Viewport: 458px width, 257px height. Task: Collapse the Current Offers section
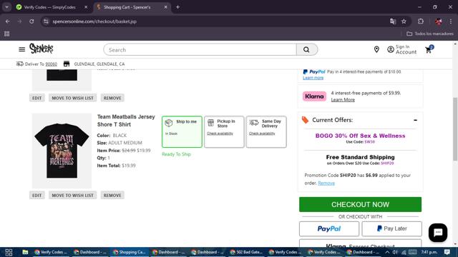[x=415, y=120]
